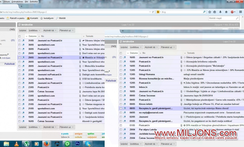The height and width of the screenshot is (147, 244).
Task: Open the Rīki menu
Action: (x=26, y=2)
